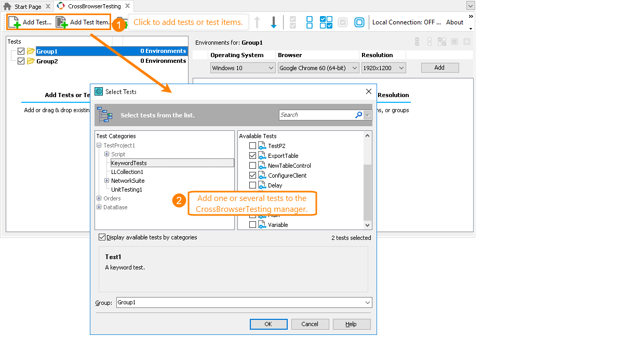617x337 pixels.
Task: Check the Delay checkbox
Action: coord(252,185)
